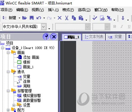Click the Open project folder icon
The image size is (132, 112).
[x=24, y=18]
